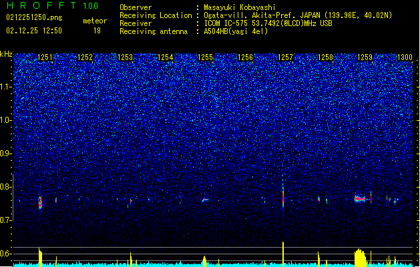Click the 0.6 kHz axis label
The width and height of the screenshot is (420, 267).
5,254
